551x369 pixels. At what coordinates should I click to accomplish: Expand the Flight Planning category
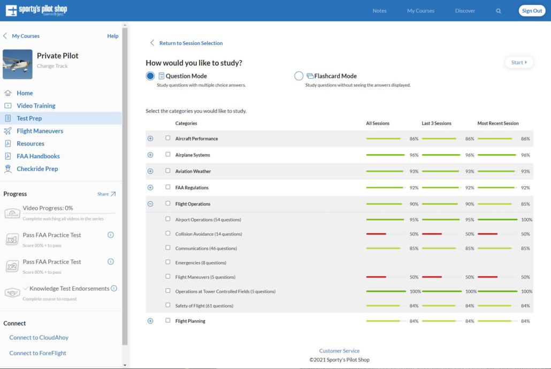[150, 321]
